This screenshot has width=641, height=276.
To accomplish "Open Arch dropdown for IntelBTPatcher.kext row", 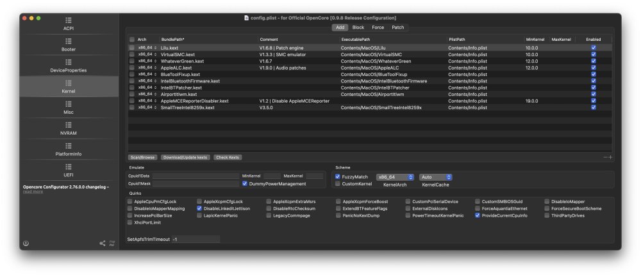I will coord(147,88).
